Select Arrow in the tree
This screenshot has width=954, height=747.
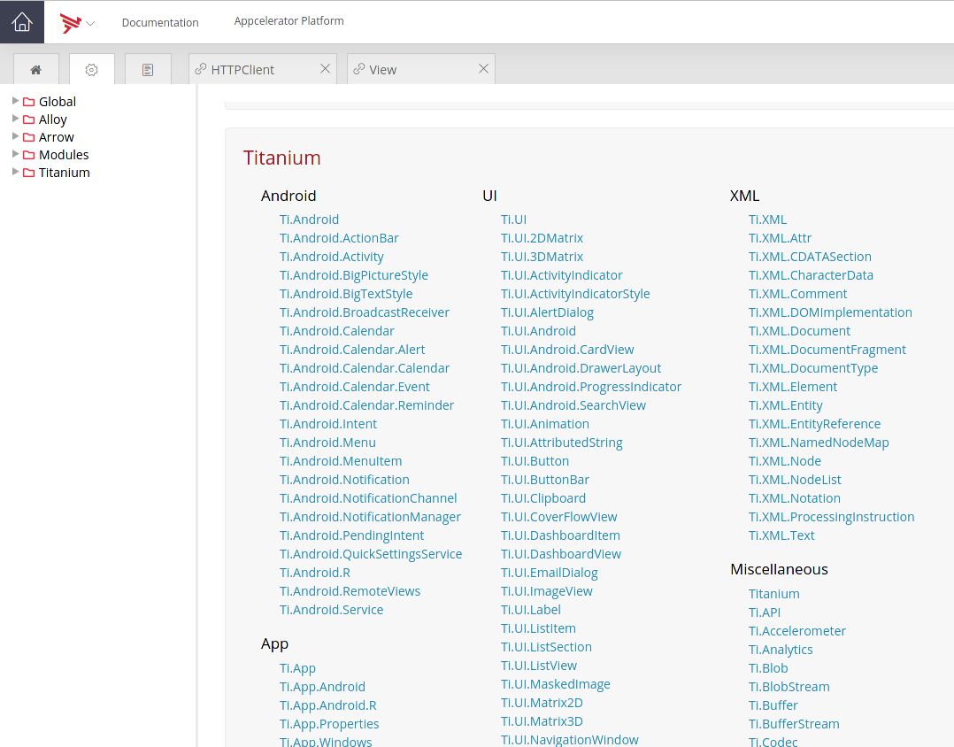56,137
